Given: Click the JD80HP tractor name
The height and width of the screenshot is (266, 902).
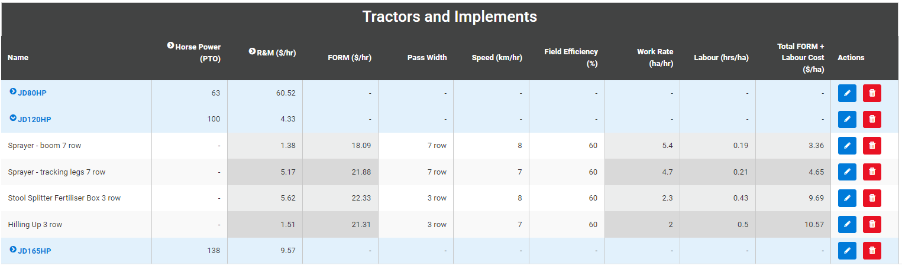Looking at the screenshot, I should click(32, 93).
